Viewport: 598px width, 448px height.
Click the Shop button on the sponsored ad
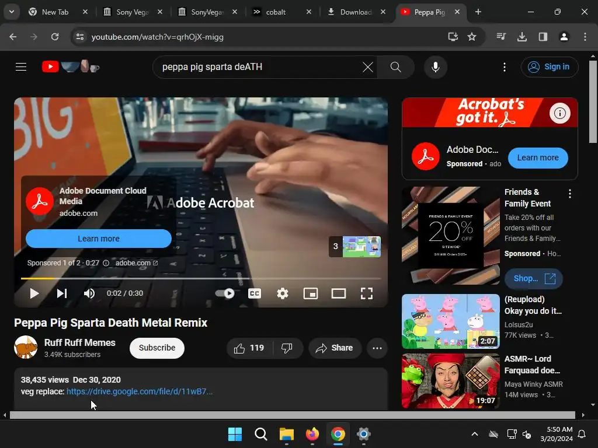pyautogui.click(x=534, y=278)
